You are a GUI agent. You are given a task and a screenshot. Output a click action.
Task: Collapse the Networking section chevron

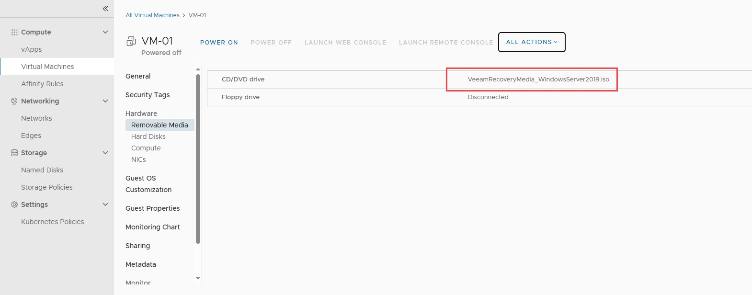(x=105, y=101)
